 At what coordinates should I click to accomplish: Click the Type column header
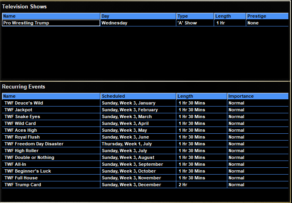pos(195,16)
